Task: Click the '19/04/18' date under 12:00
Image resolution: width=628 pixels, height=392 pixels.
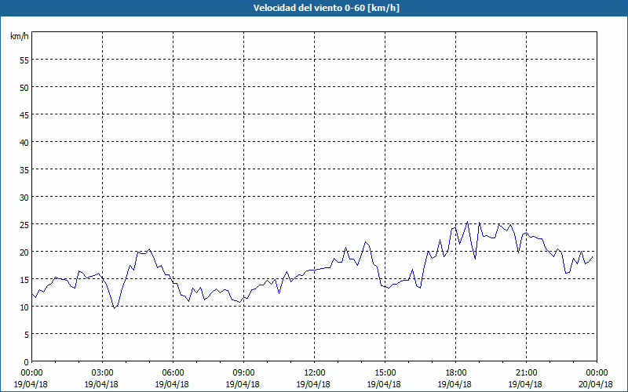Action: (313, 384)
